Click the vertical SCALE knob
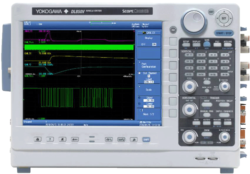 [x=189, y=86]
